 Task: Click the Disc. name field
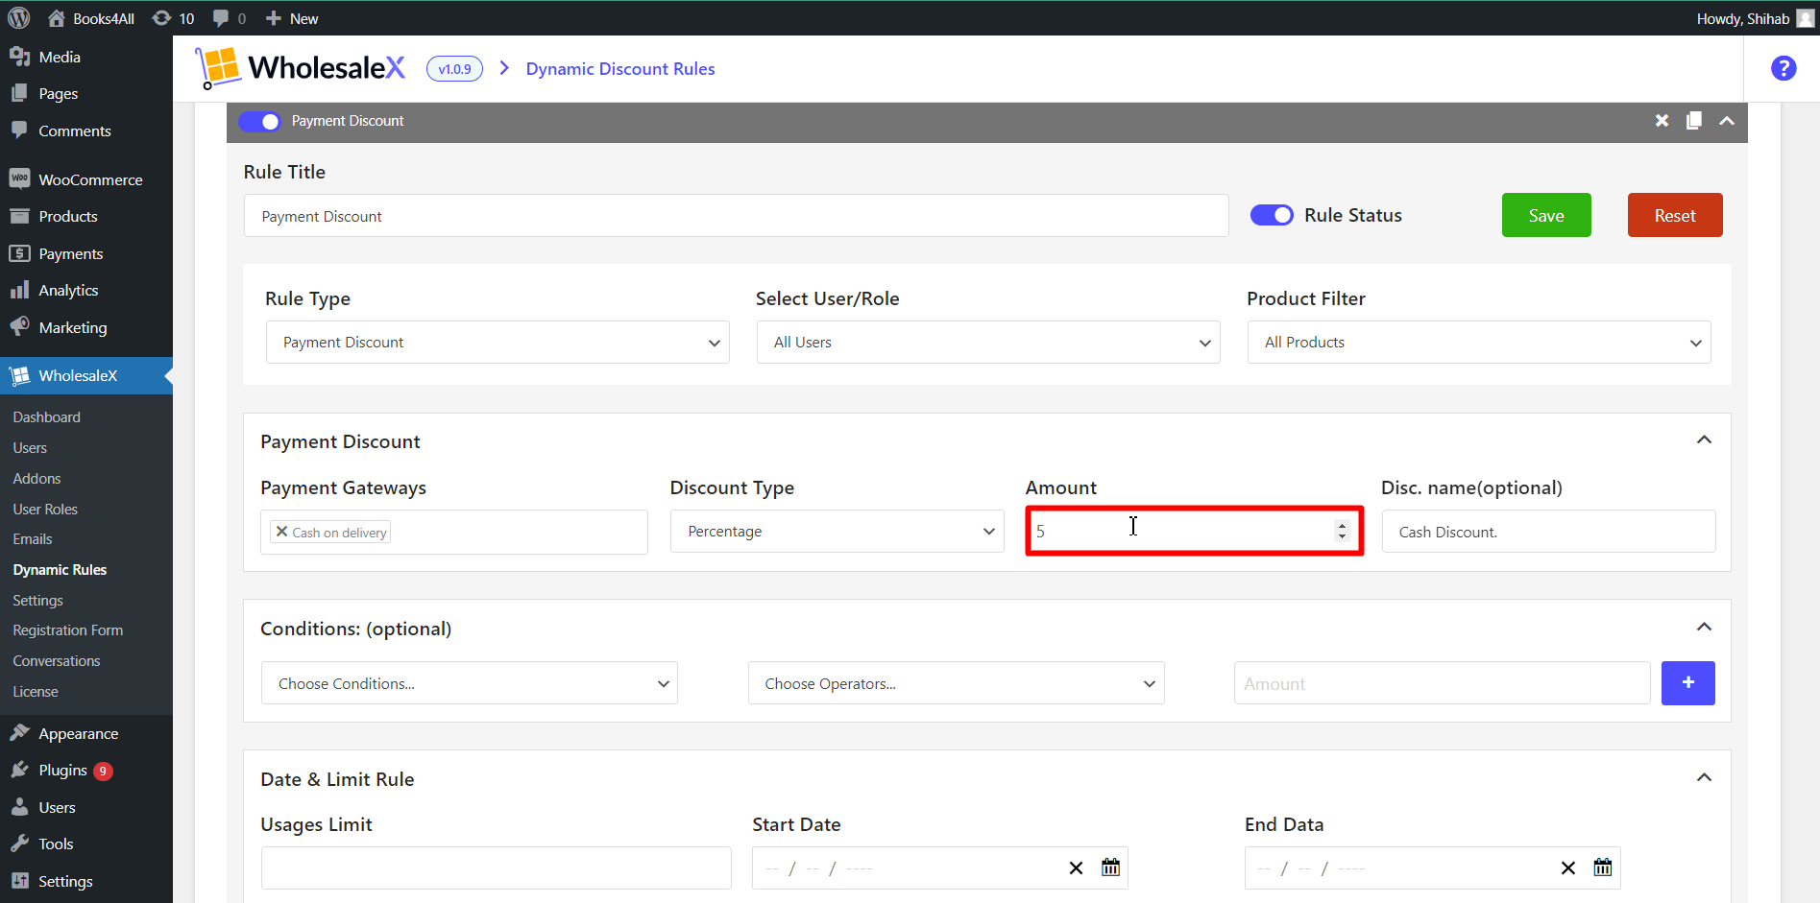(1548, 532)
